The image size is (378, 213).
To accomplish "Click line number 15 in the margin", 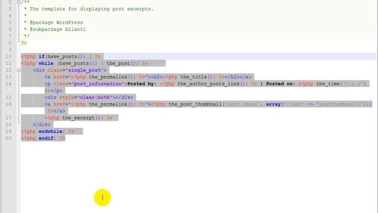I will click(x=8, y=97).
